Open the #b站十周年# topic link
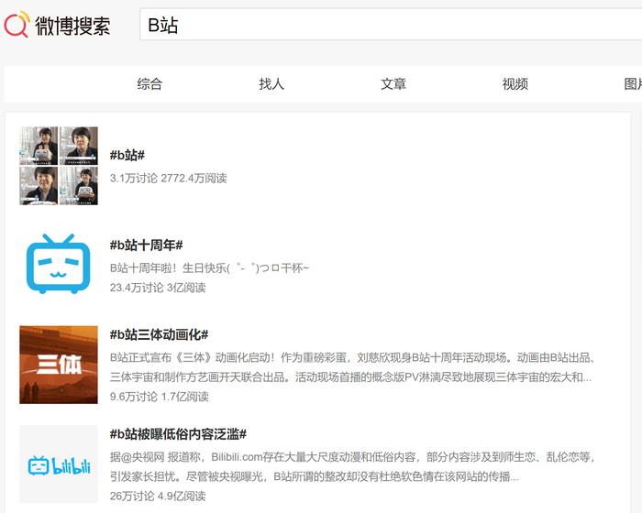The width and height of the screenshot is (642, 513). 146,245
